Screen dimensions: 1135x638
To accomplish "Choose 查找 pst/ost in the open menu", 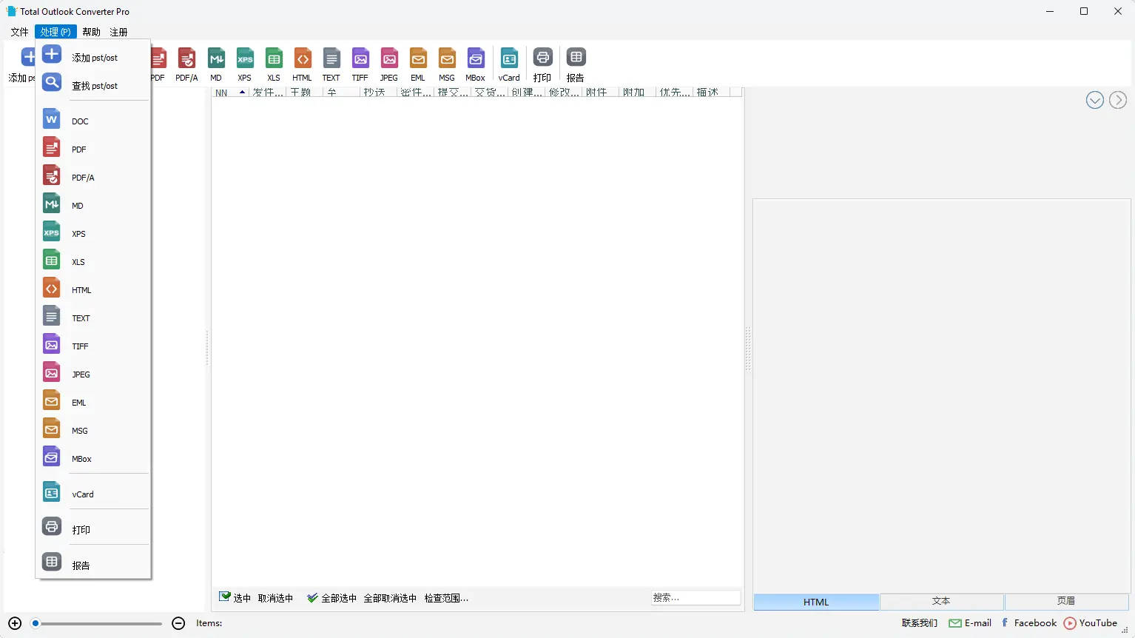I will pos(93,86).
